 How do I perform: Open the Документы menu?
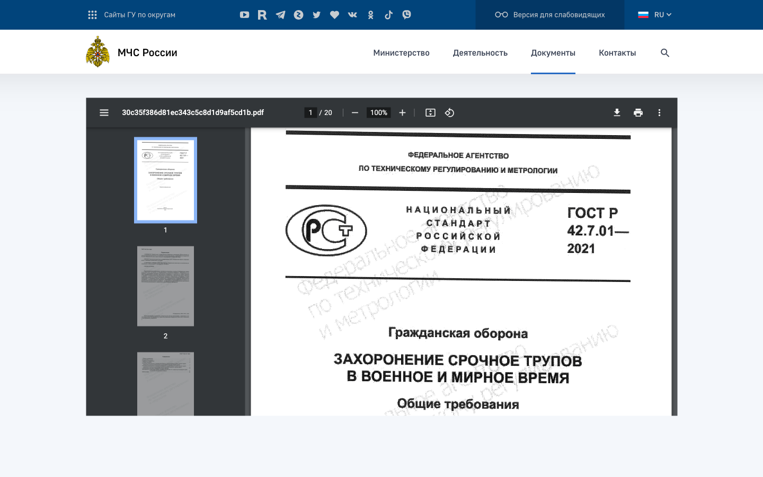[553, 52]
